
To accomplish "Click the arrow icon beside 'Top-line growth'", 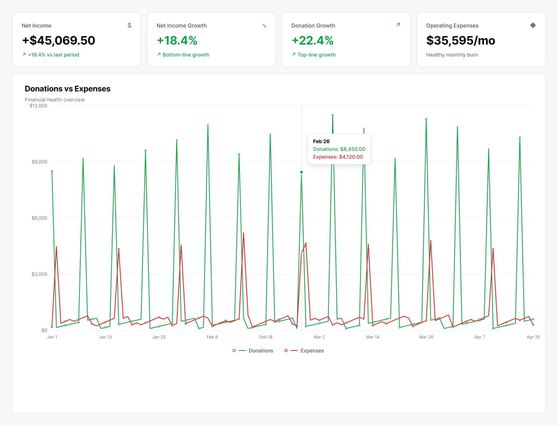I will [294, 54].
